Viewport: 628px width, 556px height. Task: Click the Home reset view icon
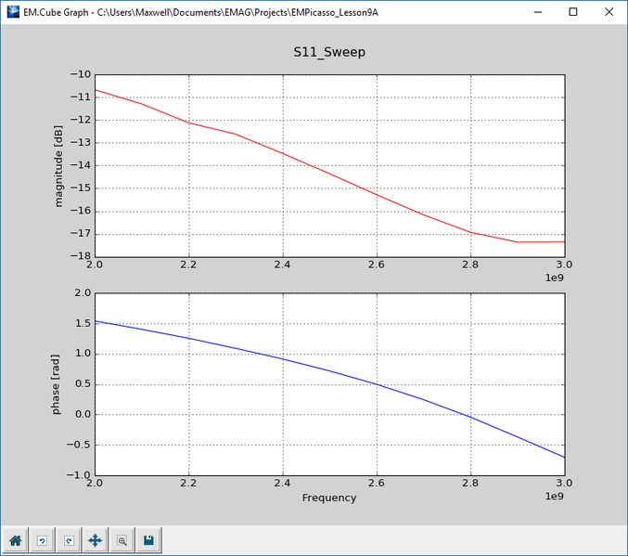click(16, 541)
